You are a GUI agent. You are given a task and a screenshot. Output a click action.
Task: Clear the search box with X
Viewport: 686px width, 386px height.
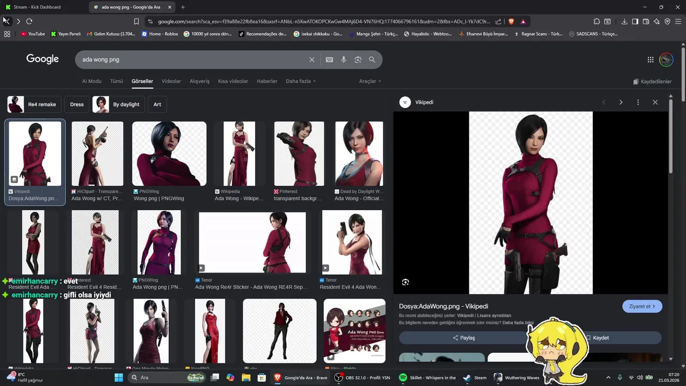click(x=312, y=60)
